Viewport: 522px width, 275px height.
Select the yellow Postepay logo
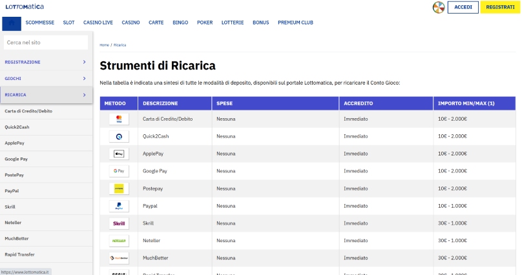pyautogui.click(x=119, y=188)
